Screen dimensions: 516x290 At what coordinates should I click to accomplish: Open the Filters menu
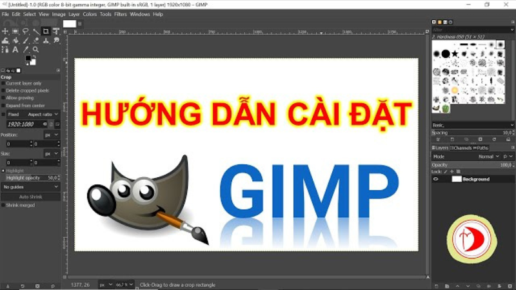point(121,14)
